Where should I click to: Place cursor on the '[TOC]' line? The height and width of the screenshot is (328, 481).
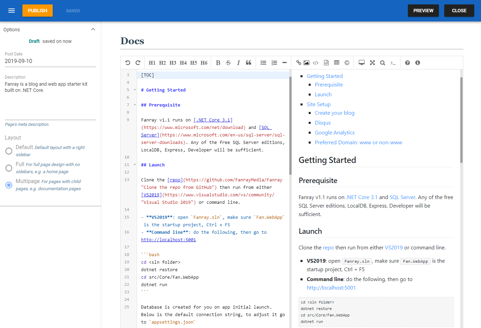213,75
